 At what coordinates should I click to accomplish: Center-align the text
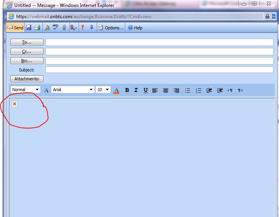[x=166, y=90]
